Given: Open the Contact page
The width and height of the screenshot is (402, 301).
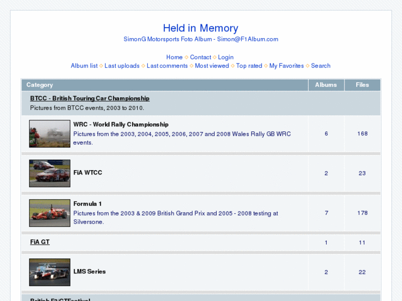Looking at the screenshot, I should pos(201,57).
